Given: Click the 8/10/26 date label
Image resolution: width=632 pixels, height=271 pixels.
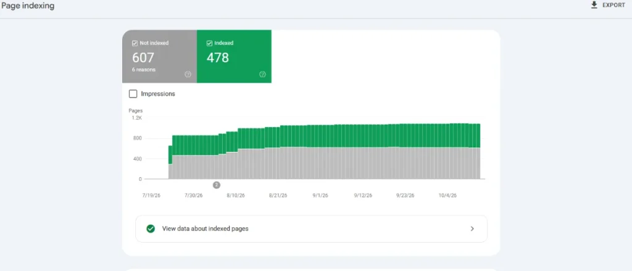Looking at the screenshot, I should [236, 196].
